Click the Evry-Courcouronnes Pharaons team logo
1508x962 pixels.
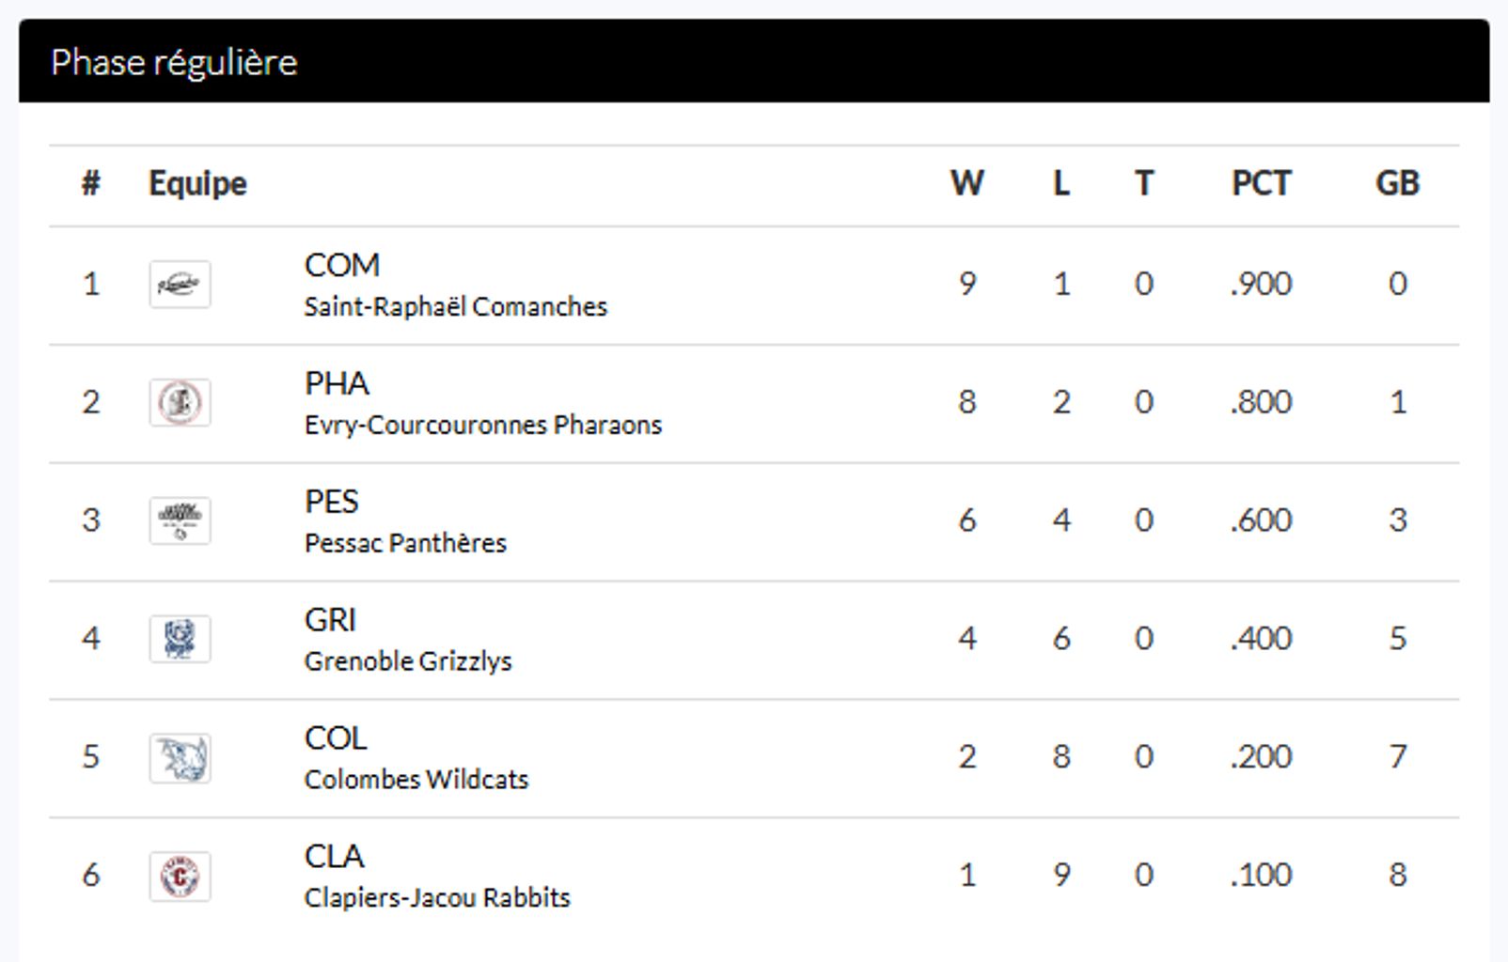[180, 402]
